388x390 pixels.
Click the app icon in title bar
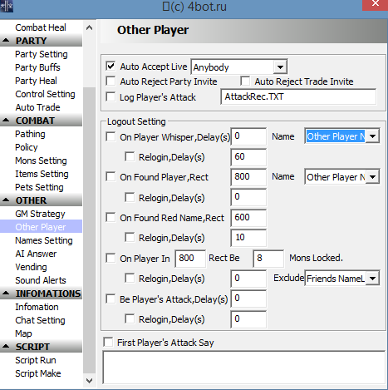tap(7, 6)
